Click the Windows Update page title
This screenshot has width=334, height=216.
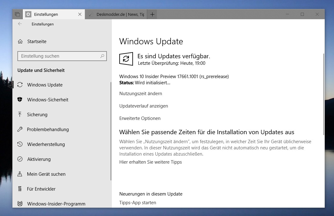[x=151, y=42]
